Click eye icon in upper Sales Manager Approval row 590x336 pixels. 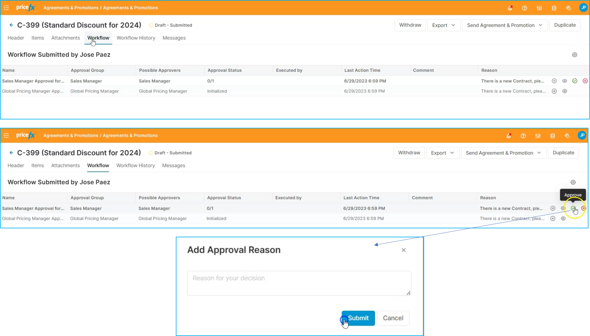coord(565,81)
